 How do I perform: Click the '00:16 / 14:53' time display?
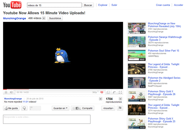(23, 92)
